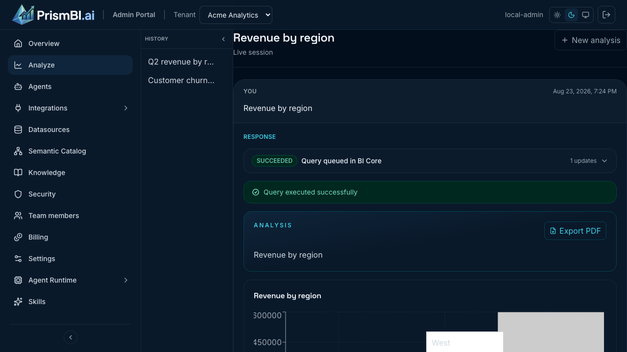This screenshot has height=352, width=627.
Task: Click the Billing icon
Action: [18, 237]
